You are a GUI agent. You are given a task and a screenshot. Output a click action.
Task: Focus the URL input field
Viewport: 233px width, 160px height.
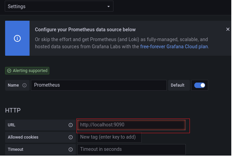click(131, 125)
